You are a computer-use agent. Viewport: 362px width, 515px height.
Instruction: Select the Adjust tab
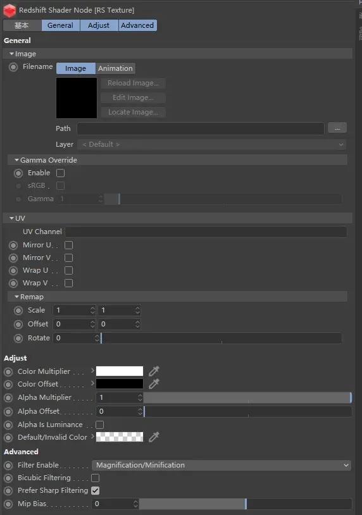pyautogui.click(x=99, y=25)
